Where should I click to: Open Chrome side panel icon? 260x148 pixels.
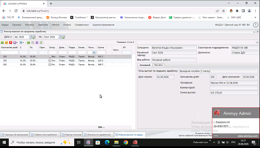point(243,11)
